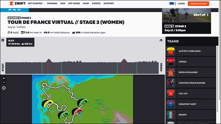The height and width of the screenshot is (124, 221).
Task: Select the Canyon//SRAM Racing team
Action: pos(191,83)
